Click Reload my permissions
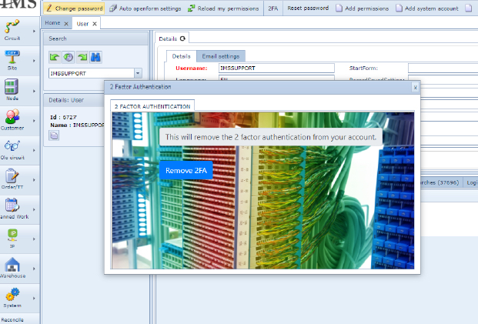Viewport: 478px width, 324px height. (223, 8)
